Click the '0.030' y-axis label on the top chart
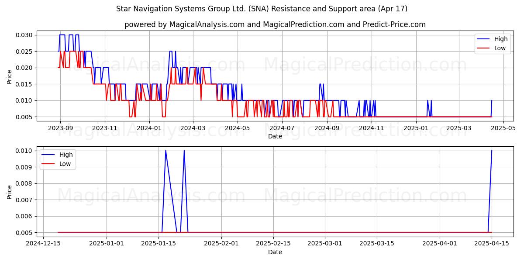 pyautogui.click(x=25, y=35)
